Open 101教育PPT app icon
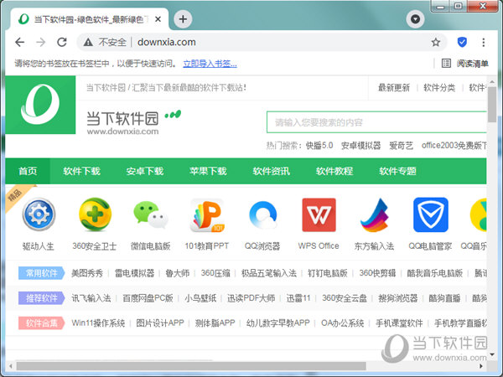503x377 pixels. coord(207,214)
